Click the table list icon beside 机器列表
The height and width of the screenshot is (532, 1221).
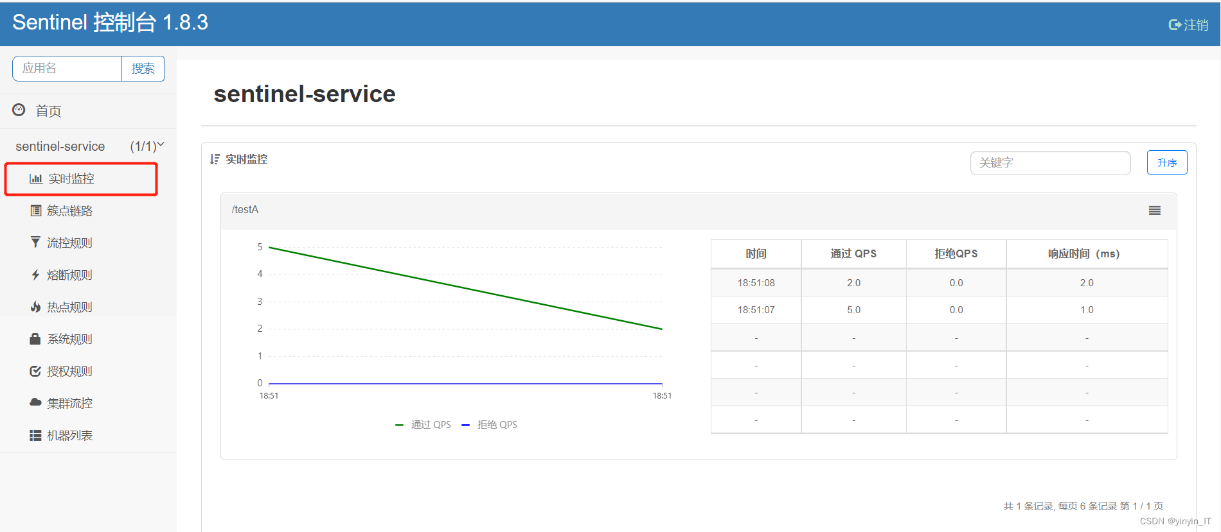(x=35, y=435)
